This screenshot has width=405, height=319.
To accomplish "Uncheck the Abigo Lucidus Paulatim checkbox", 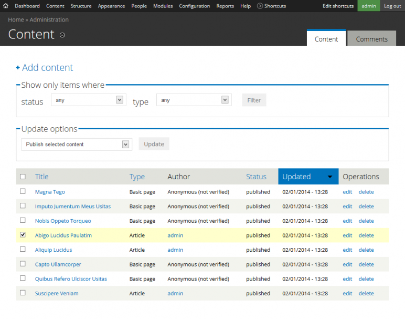I will pos(23,235).
